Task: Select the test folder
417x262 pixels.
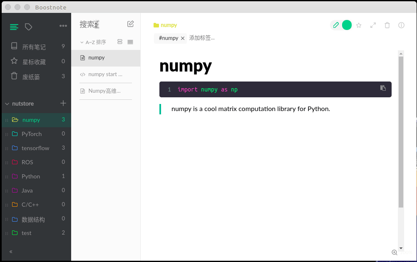Action: point(36,233)
